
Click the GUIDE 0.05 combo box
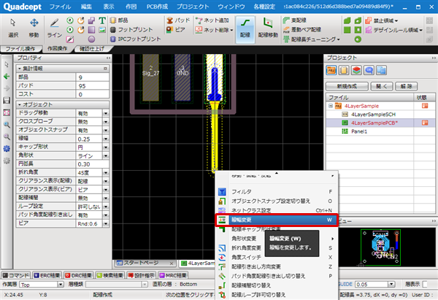[374, 285]
